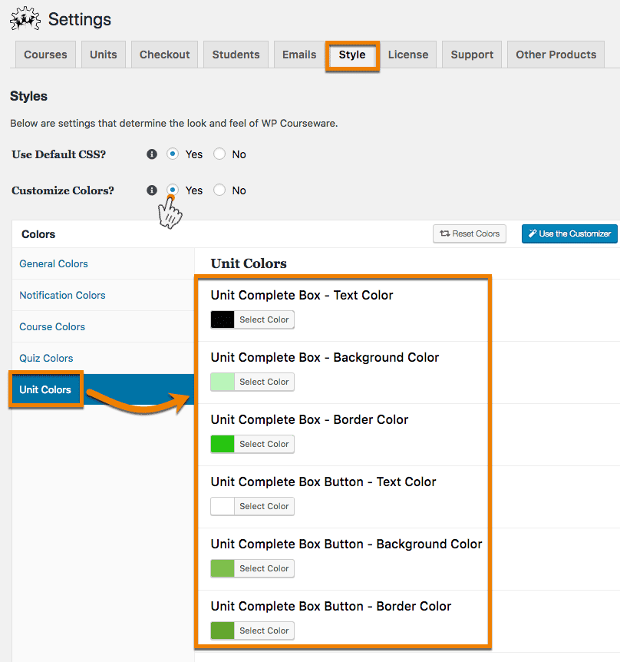Viewport: 620px width, 662px height.
Task: Open the Courses tab
Action: coord(45,55)
